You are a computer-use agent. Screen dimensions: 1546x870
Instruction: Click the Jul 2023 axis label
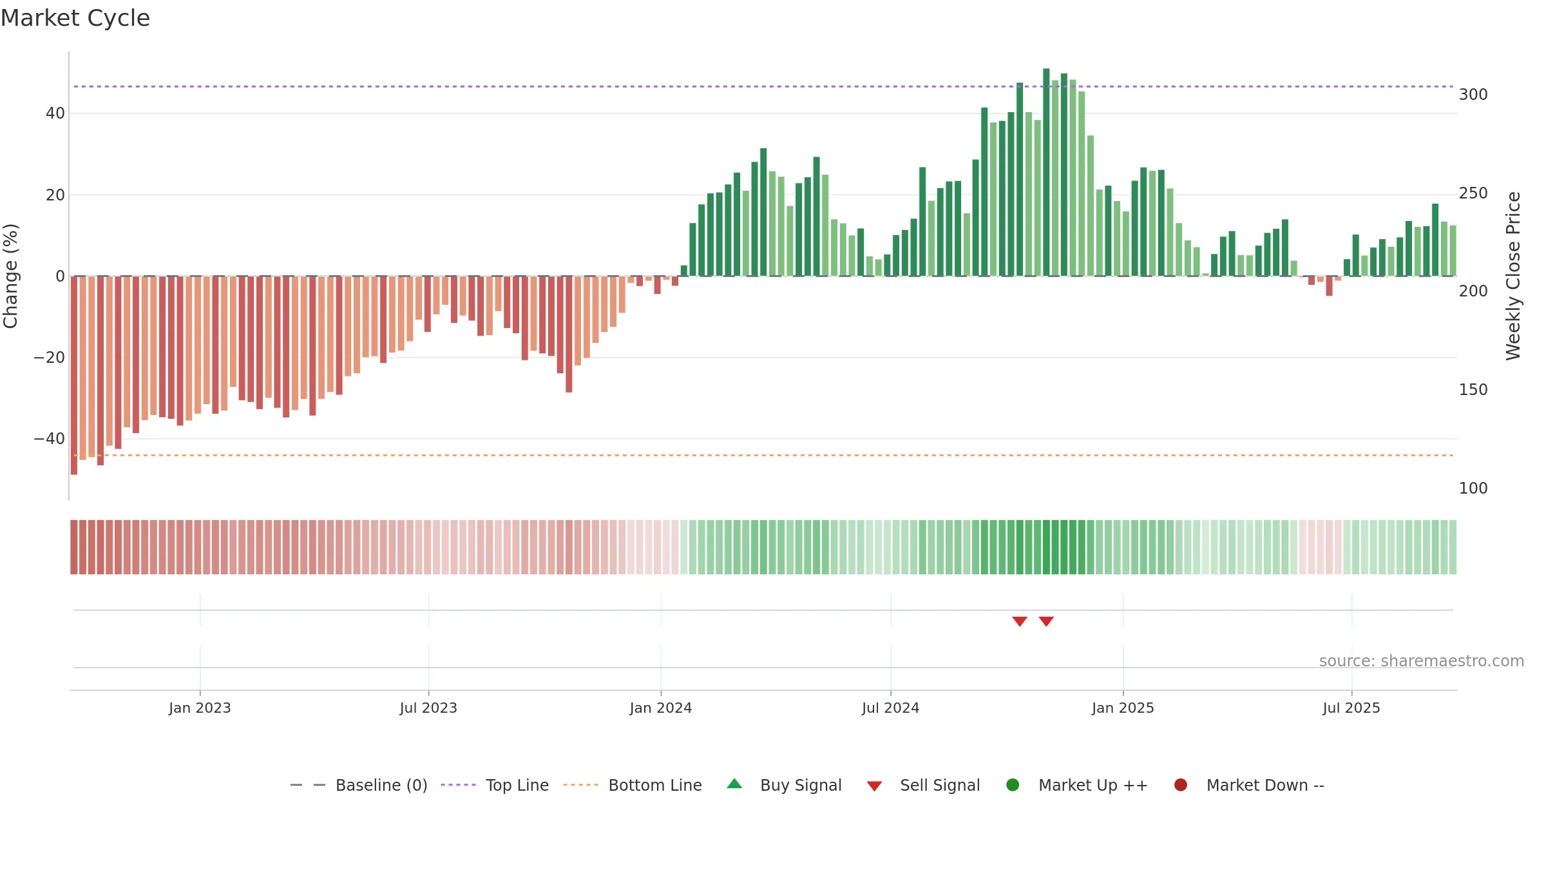point(428,708)
